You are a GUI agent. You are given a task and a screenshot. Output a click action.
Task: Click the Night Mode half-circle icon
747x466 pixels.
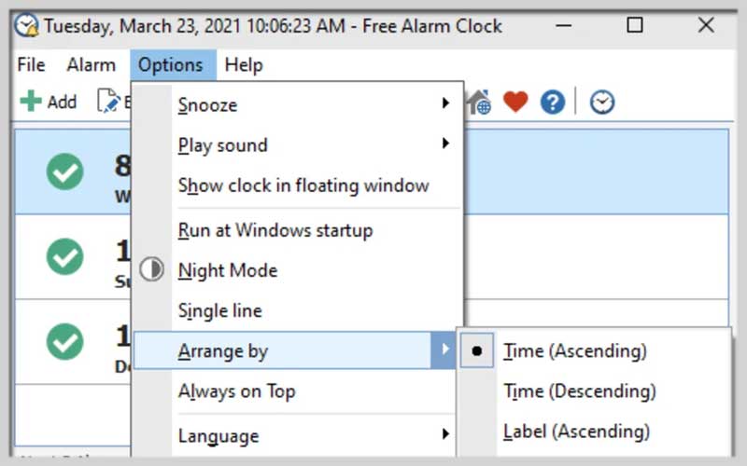151,269
